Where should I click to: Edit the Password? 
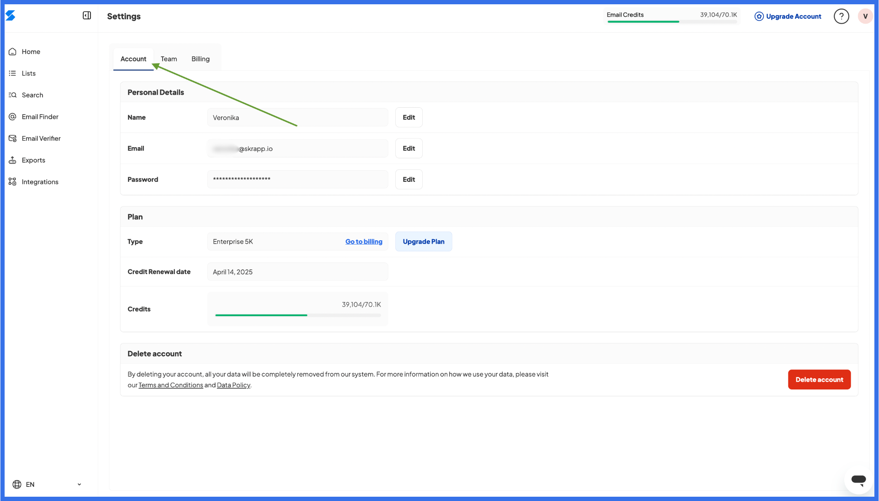click(x=409, y=179)
